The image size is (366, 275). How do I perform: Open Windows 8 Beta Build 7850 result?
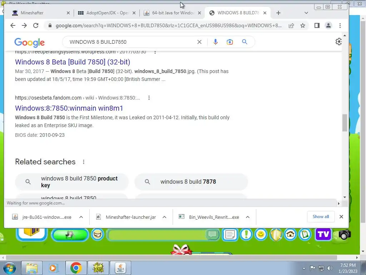coord(73,62)
